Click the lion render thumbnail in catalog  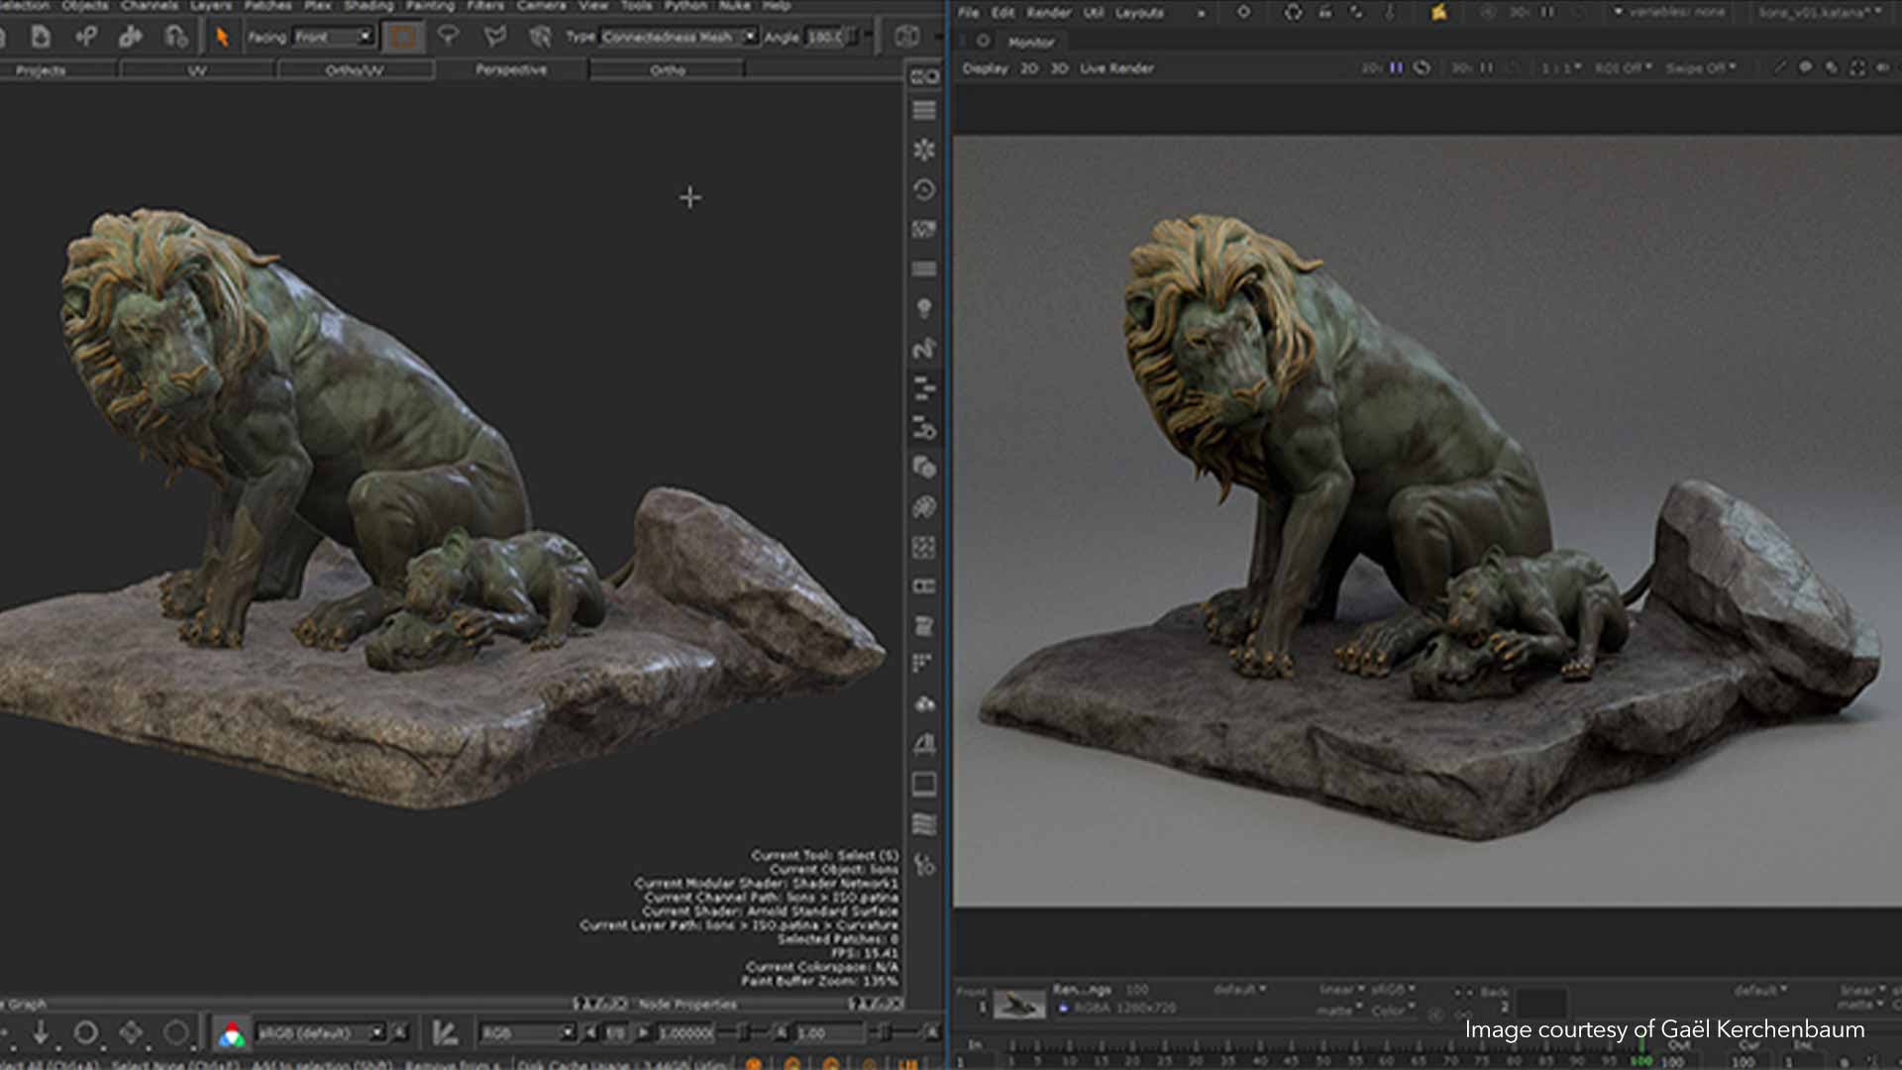pos(1019,1006)
